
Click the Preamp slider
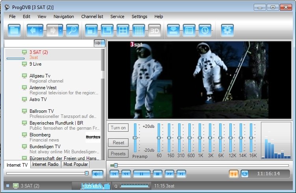point(135,138)
